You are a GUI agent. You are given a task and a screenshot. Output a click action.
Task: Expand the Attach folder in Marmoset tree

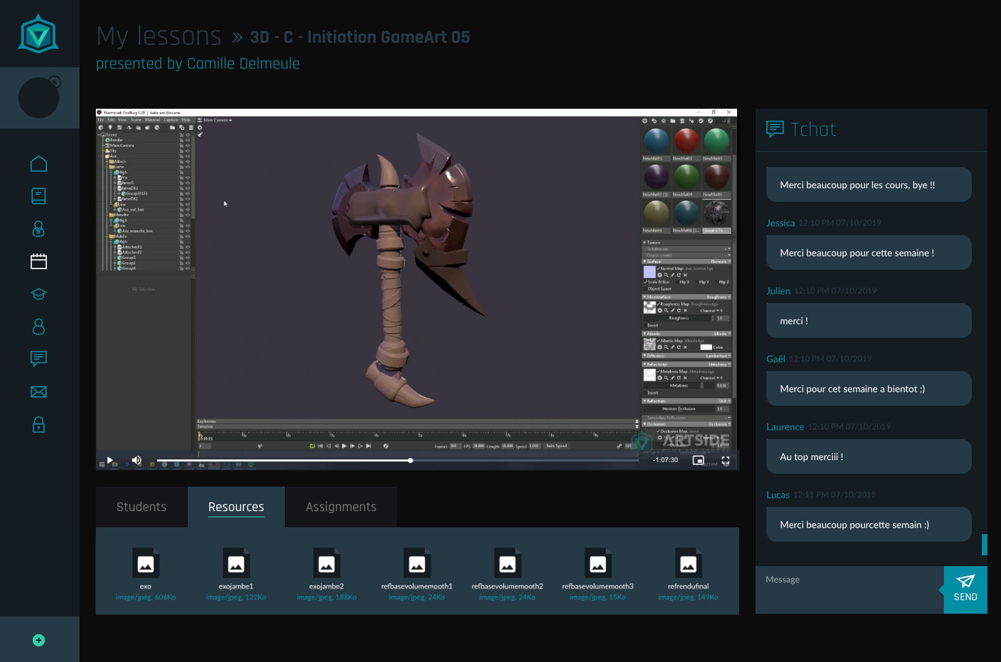click(x=107, y=162)
